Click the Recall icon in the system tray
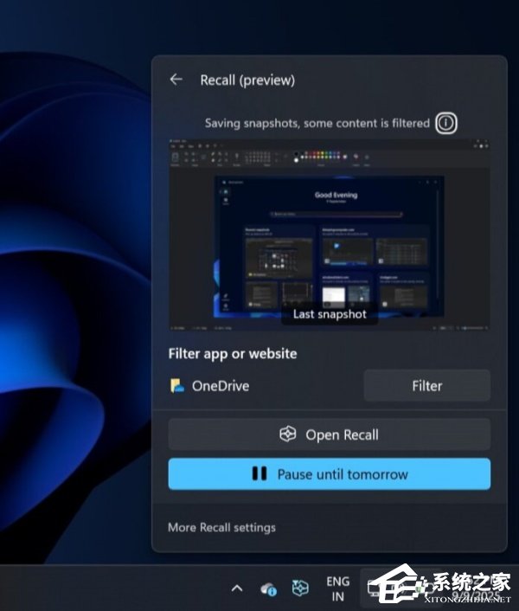 (x=300, y=588)
